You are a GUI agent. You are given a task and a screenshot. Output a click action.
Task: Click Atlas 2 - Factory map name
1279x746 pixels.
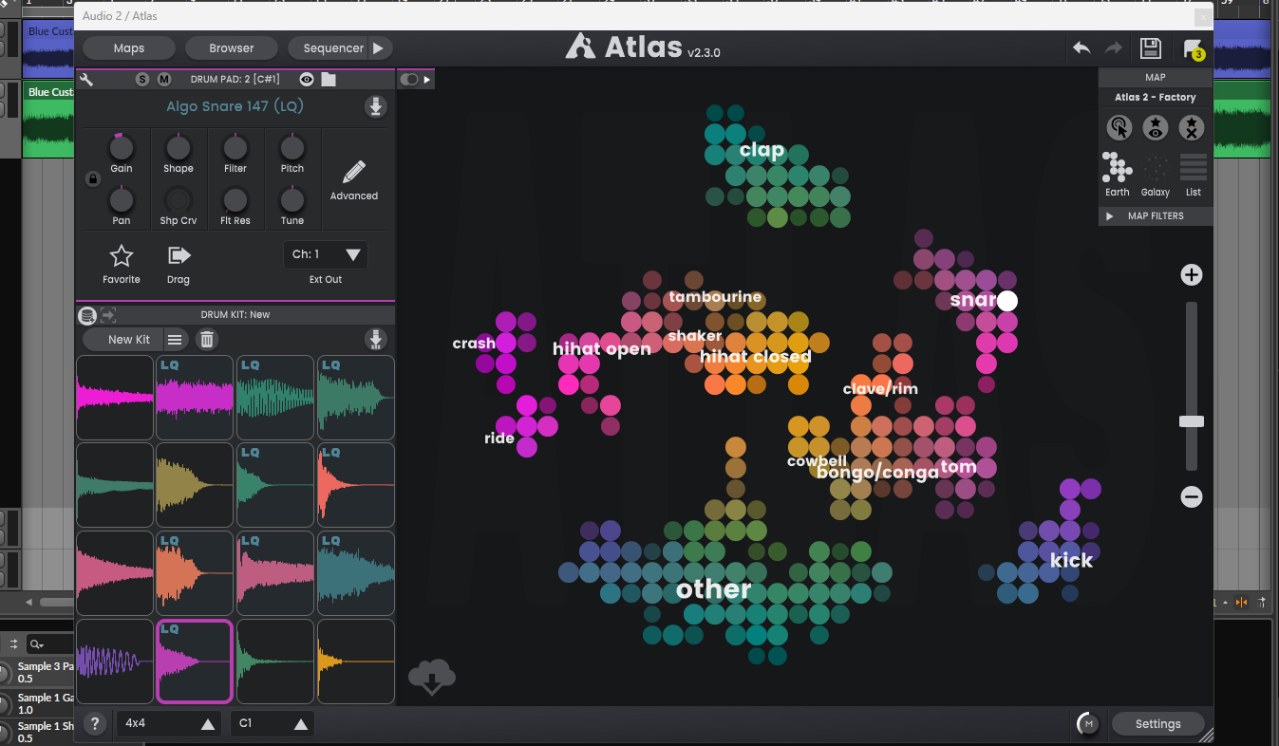(x=1156, y=98)
